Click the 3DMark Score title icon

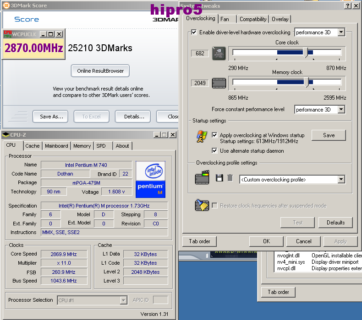[x=6, y=5]
